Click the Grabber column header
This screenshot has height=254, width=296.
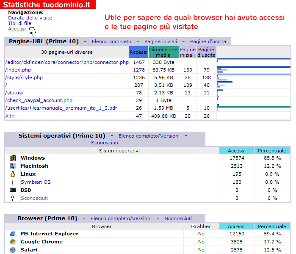(201, 226)
